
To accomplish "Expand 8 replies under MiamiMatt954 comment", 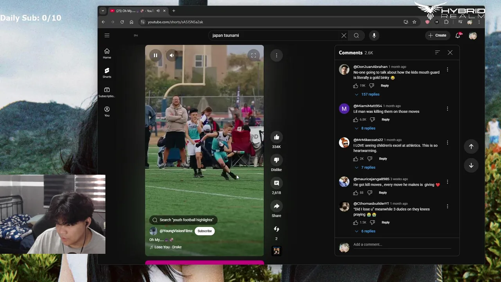I will (x=365, y=128).
